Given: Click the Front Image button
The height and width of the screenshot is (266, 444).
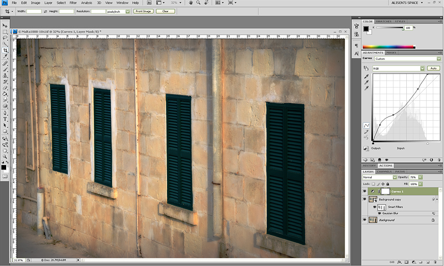Looking at the screenshot, I should [x=143, y=11].
